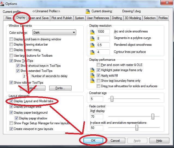Click the OK button
Image resolution: width=174 pixels, height=148 pixels.
93,141
